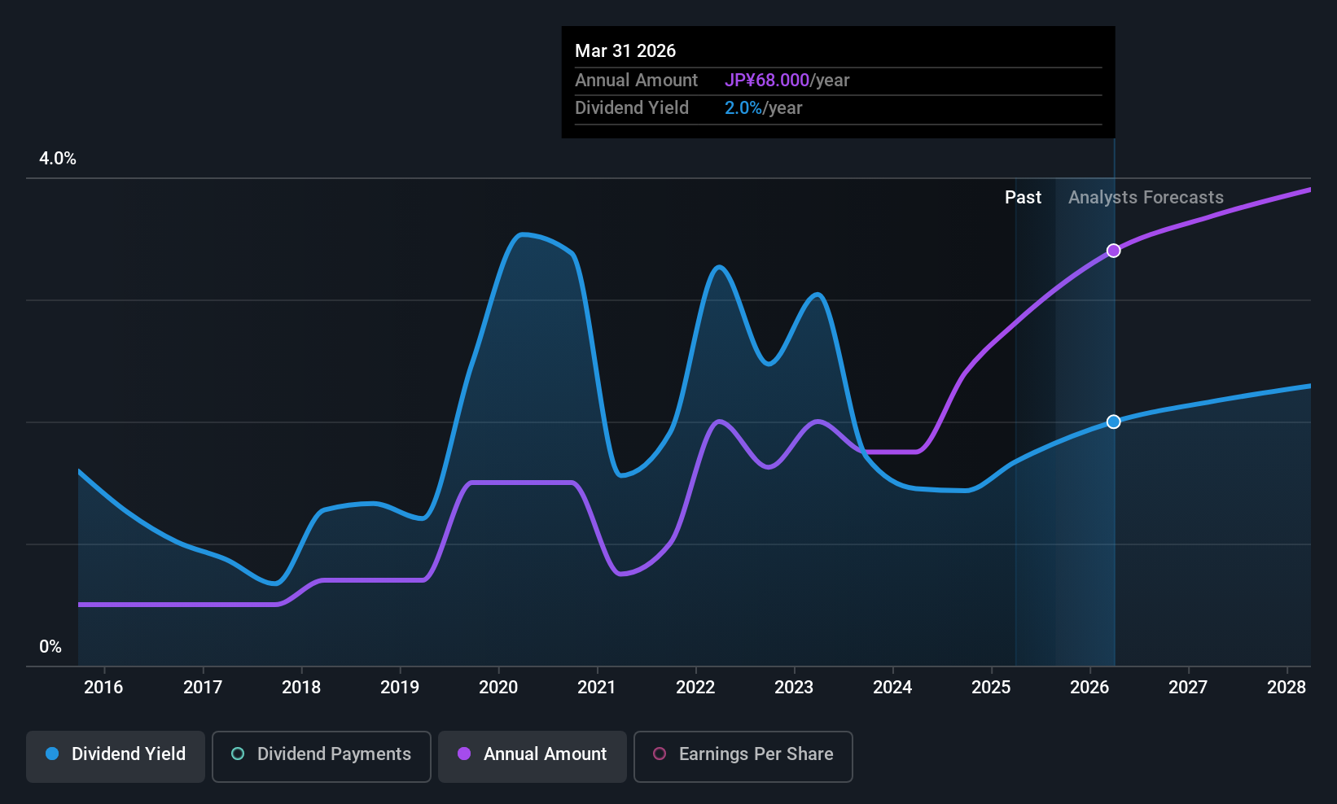This screenshot has height=804, width=1337.
Task: Click the 2020 label on the x-axis
Action: click(x=498, y=688)
